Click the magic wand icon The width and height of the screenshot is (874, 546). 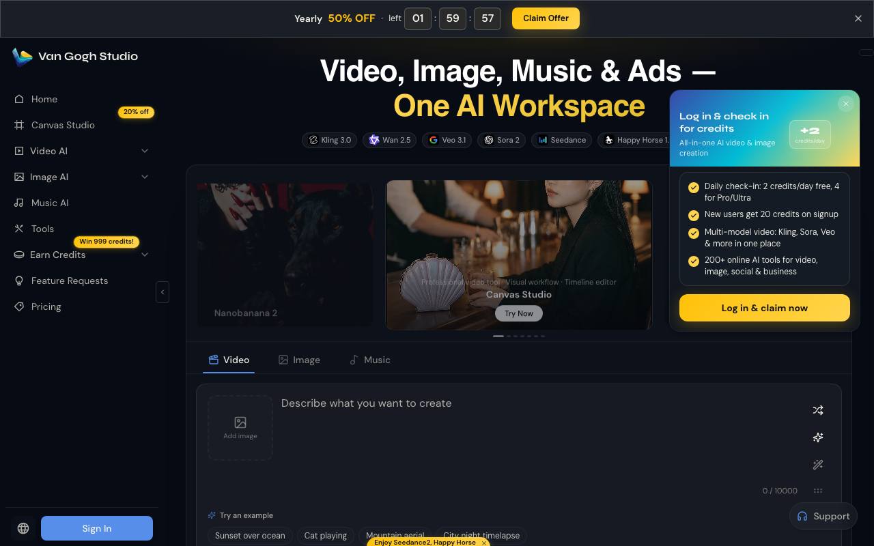point(818,465)
